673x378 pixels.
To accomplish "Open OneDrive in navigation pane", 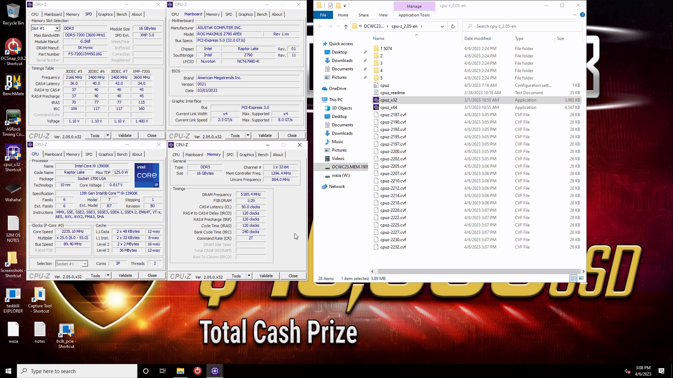I will 338,89.
